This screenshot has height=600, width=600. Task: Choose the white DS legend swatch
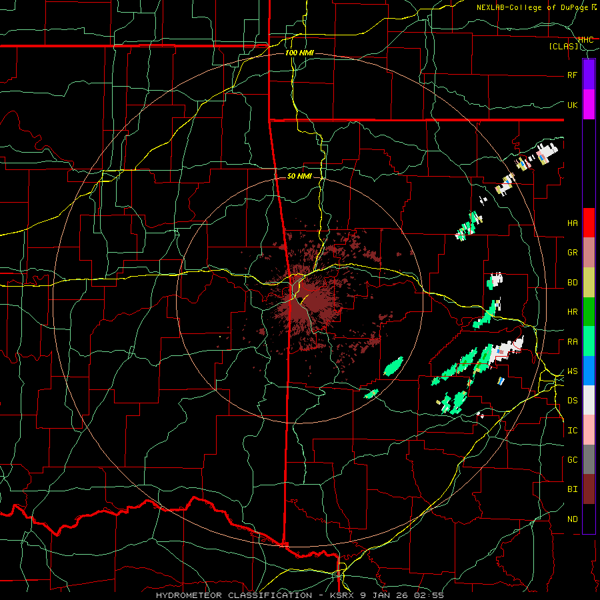click(589, 400)
